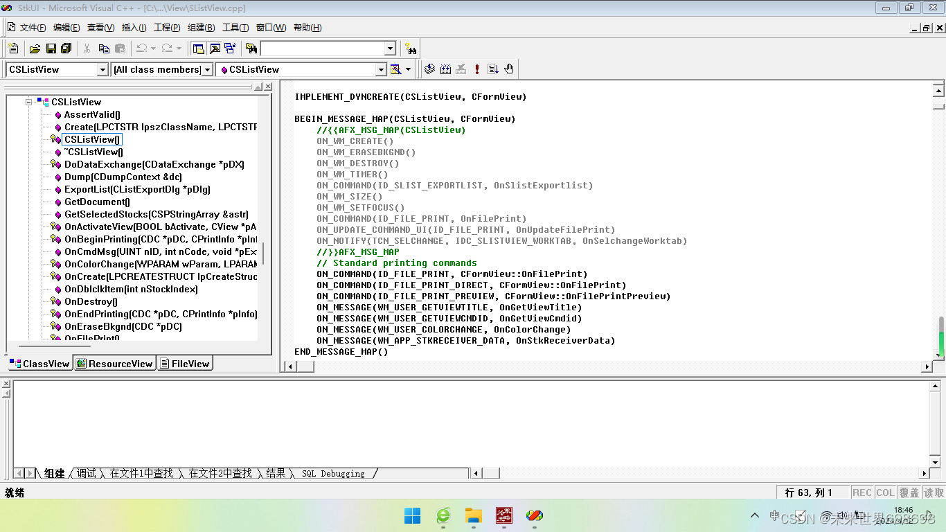
Task: Click the Open file folder icon
Action: point(35,48)
